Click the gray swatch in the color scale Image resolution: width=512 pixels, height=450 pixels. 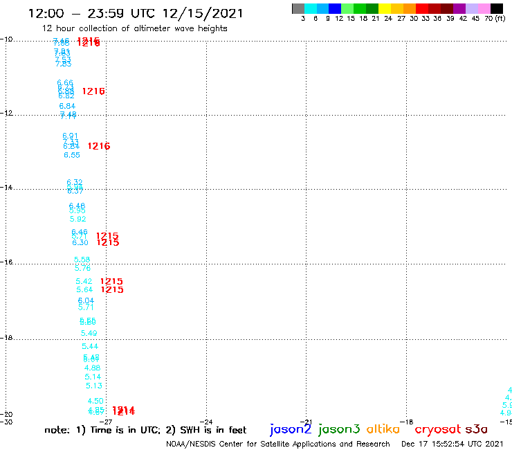298,8
